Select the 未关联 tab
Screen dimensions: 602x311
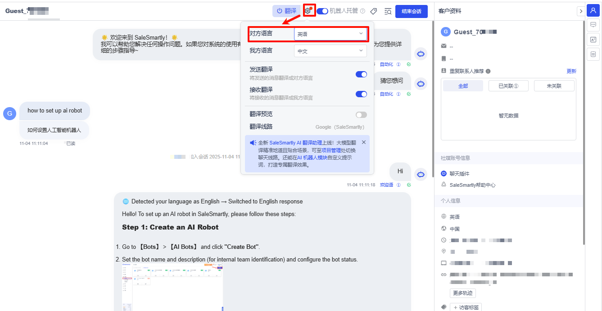coord(554,86)
